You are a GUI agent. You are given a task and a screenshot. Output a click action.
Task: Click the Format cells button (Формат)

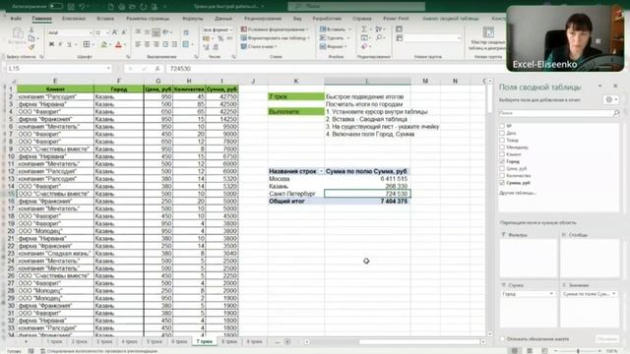click(x=334, y=46)
